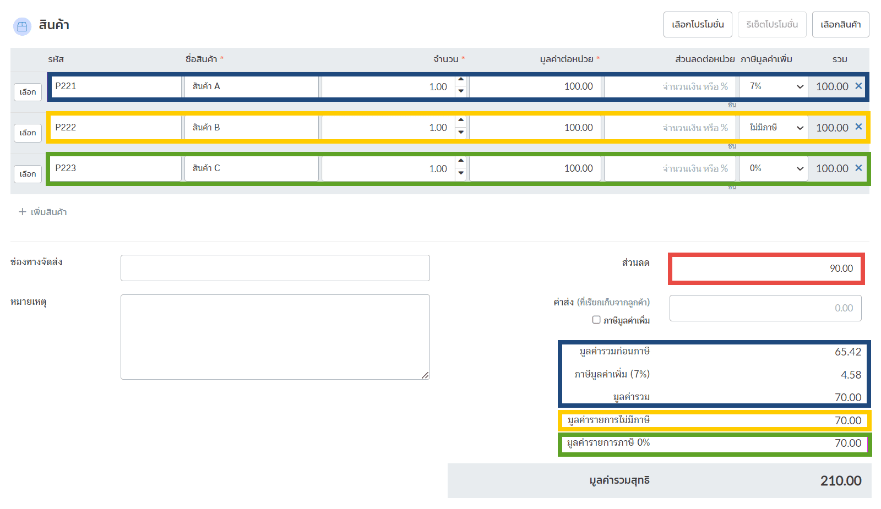This screenshot has width=881, height=509.
Task: Open the 7% VAT dropdown for P221
Action: click(773, 86)
